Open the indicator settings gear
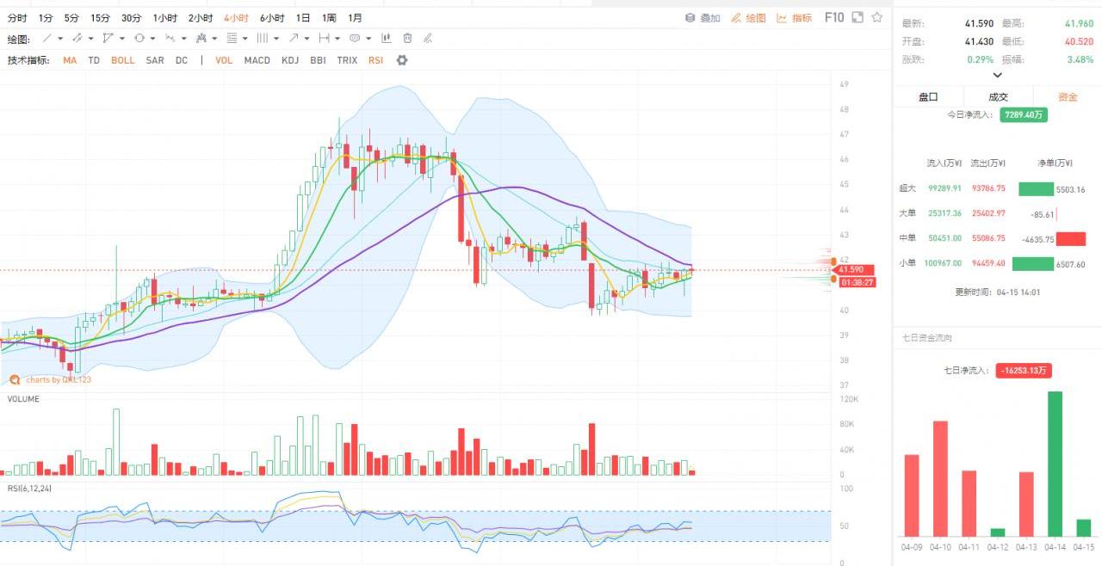The height and width of the screenshot is (566, 1102). coord(401,60)
